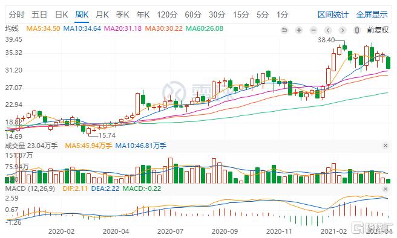
Task: Switch to the 分时 tab
Action: (x=16, y=14)
